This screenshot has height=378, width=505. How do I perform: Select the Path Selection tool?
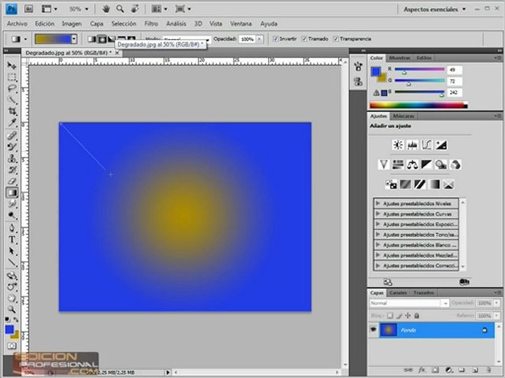(12, 251)
